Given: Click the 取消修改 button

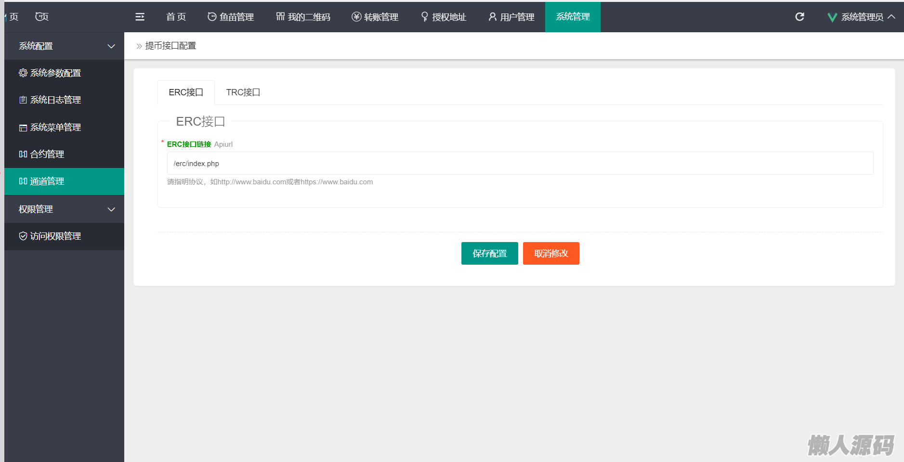Looking at the screenshot, I should (x=551, y=253).
